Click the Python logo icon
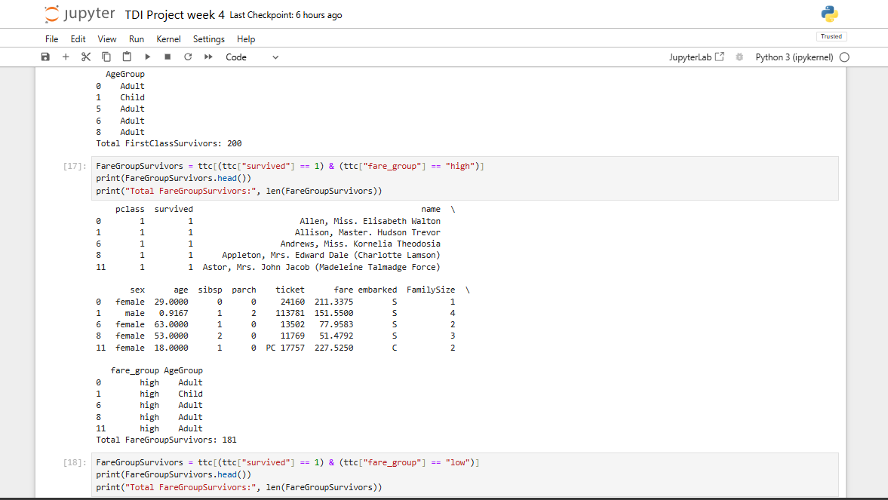 829,14
